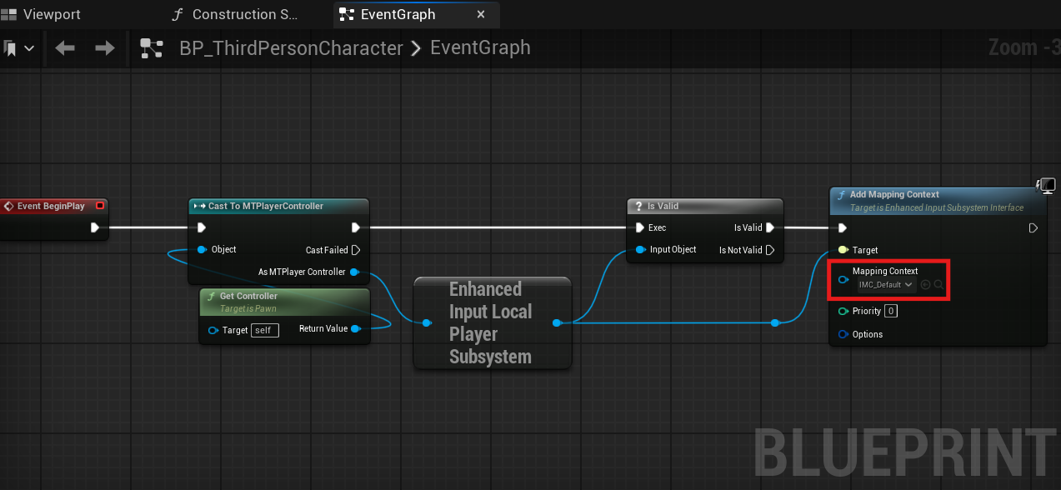
Task: Click the Is Not Valid exec output pin
Action: pos(769,250)
